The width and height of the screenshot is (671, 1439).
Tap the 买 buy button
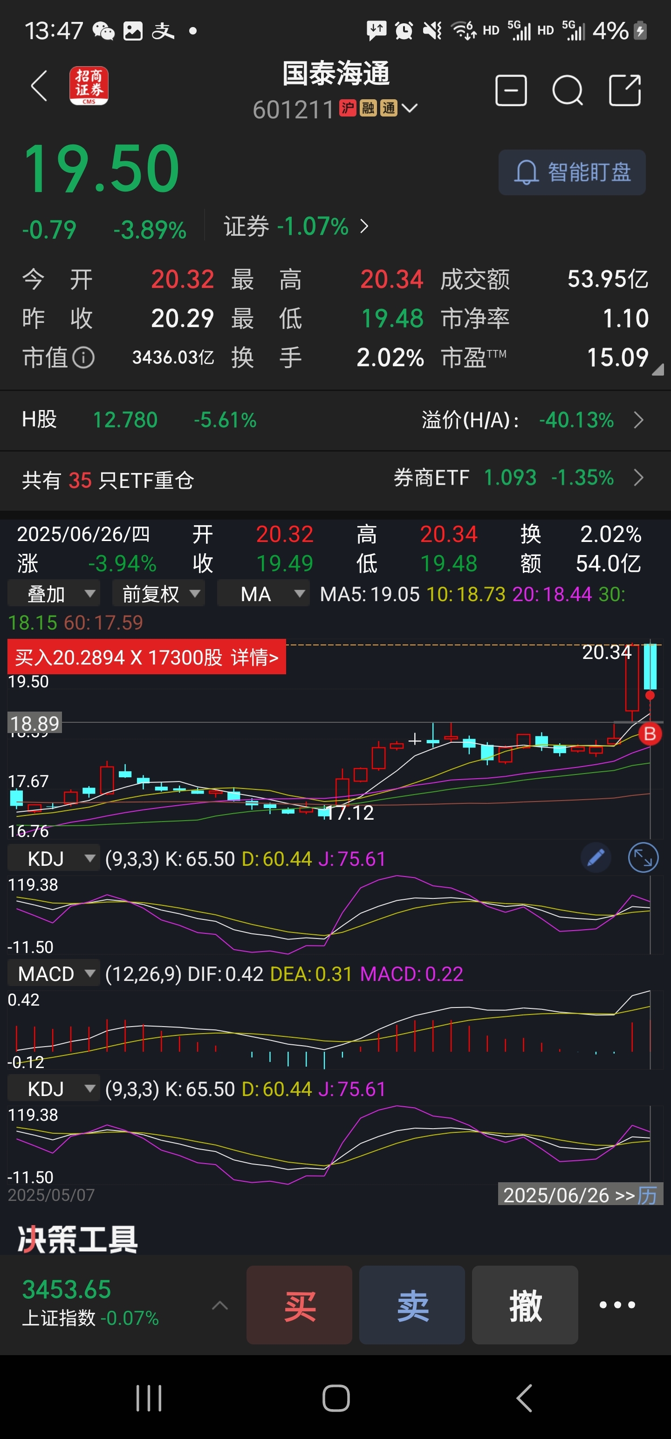click(x=299, y=1305)
